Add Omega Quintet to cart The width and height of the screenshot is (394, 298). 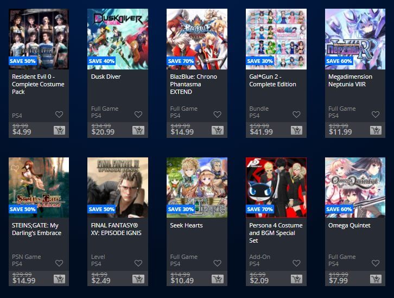click(x=376, y=279)
